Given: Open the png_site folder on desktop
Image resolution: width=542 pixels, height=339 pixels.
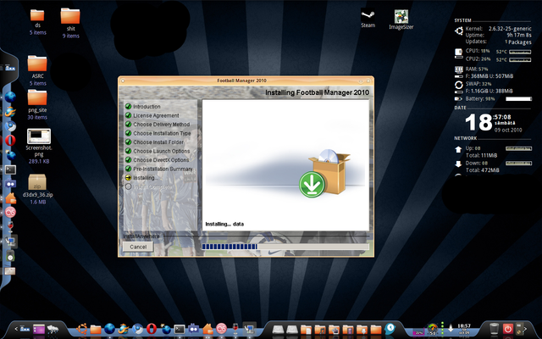Looking at the screenshot, I should pos(37,97).
